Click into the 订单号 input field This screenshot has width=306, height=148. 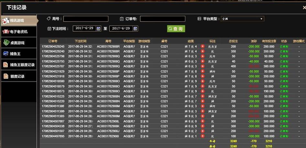pyautogui.click(x=162, y=19)
